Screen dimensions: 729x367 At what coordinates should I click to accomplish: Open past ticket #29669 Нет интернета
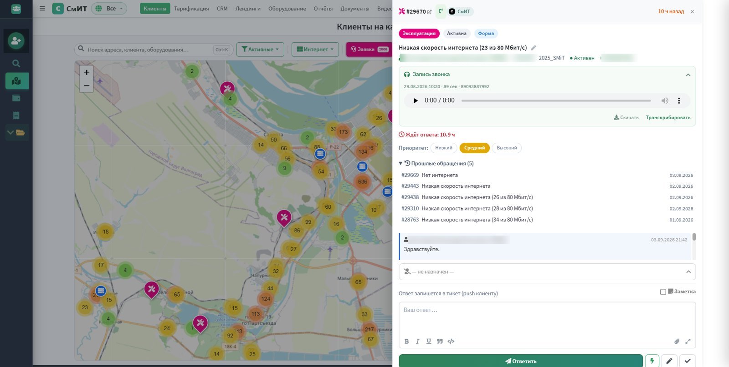[x=547, y=175]
